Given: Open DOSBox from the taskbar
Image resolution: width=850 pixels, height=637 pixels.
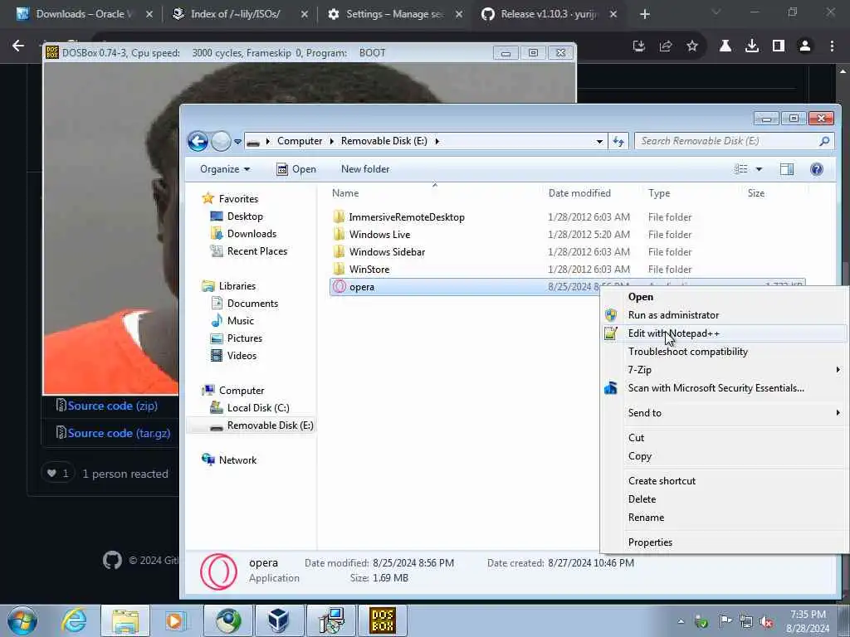Looking at the screenshot, I should (x=382, y=620).
